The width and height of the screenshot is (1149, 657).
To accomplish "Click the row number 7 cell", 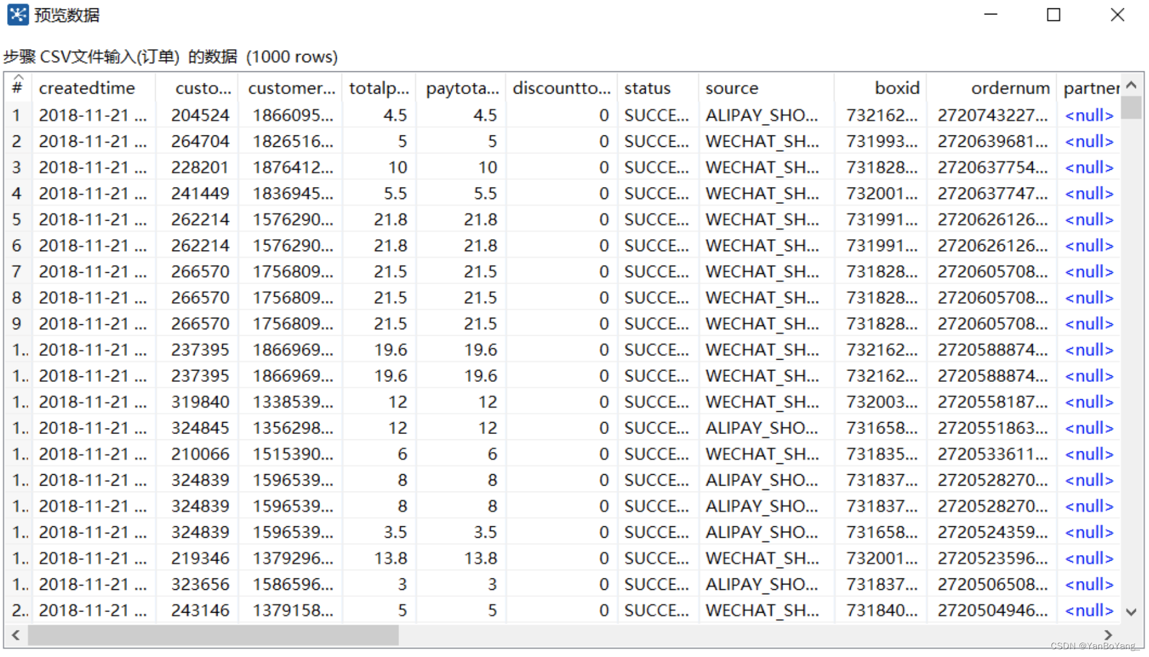I will coord(17,272).
